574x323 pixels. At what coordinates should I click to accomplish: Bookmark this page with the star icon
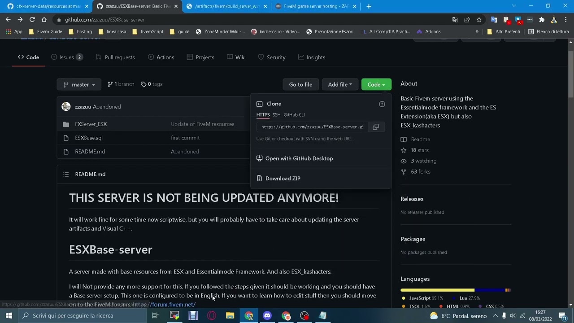pyautogui.click(x=479, y=20)
